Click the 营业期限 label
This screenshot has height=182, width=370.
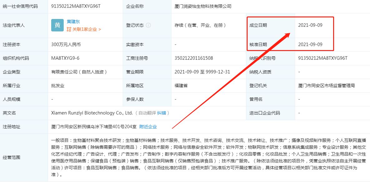[135, 72]
